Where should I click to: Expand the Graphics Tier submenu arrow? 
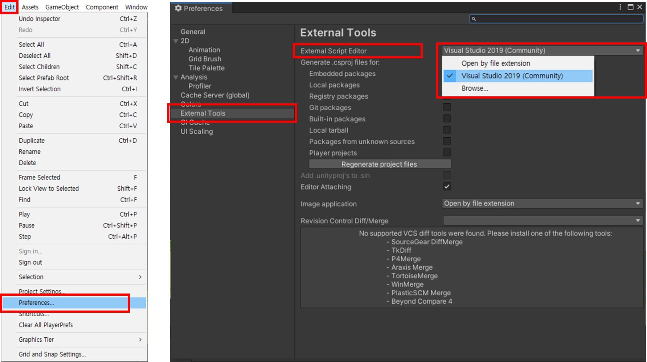point(140,340)
